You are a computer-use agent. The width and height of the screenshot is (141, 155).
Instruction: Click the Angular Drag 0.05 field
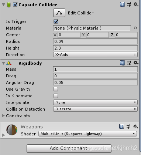click(x=95, y=82)
